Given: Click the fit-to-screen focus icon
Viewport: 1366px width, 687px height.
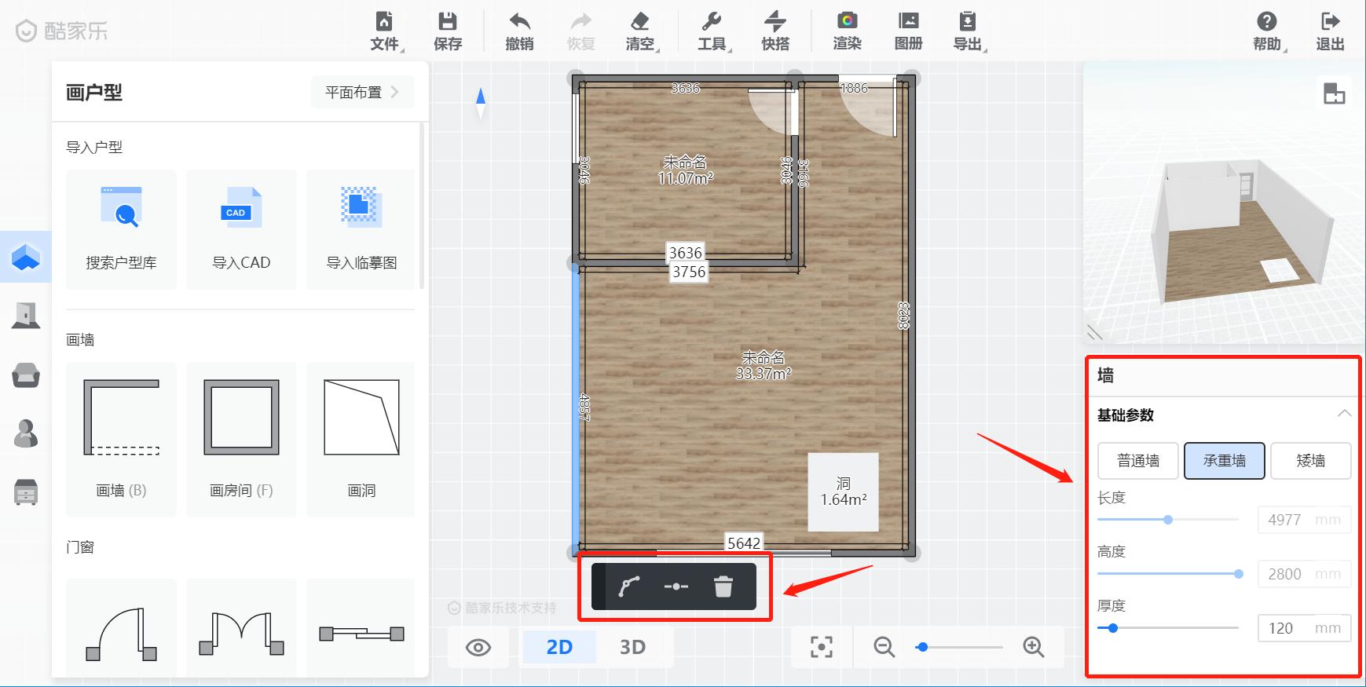Looking at the screenshot, I should [x=821, y=647].
